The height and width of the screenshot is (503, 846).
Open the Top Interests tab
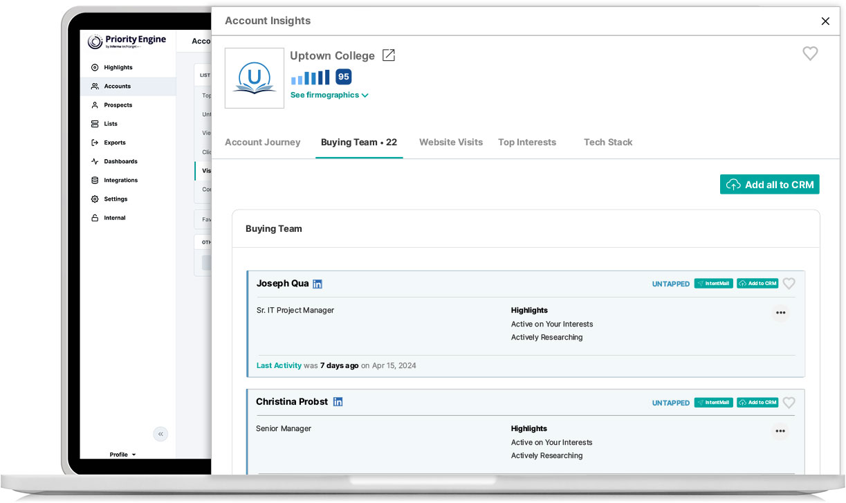(527, 142)
